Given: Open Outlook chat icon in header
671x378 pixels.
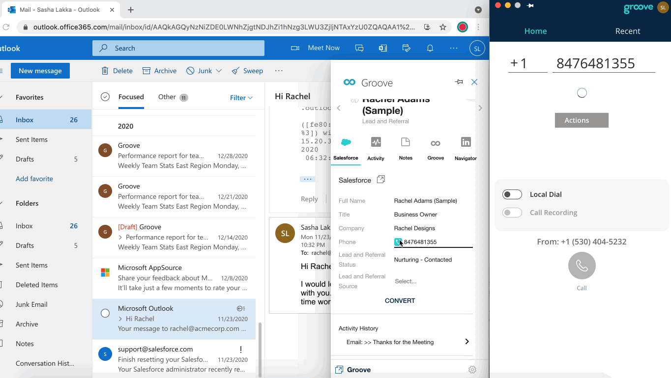Looking at the screenshot, I should click(359, 48).
